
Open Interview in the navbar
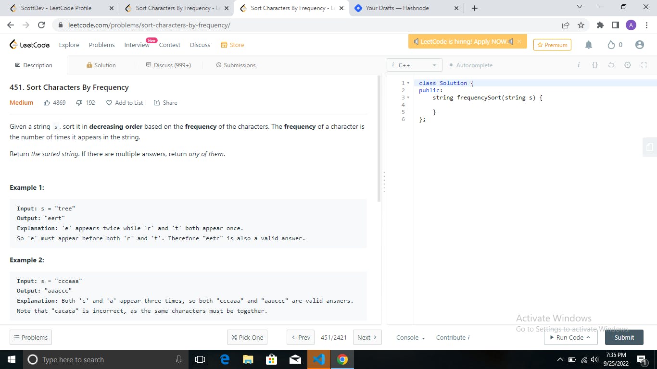[x=137, y=45]
